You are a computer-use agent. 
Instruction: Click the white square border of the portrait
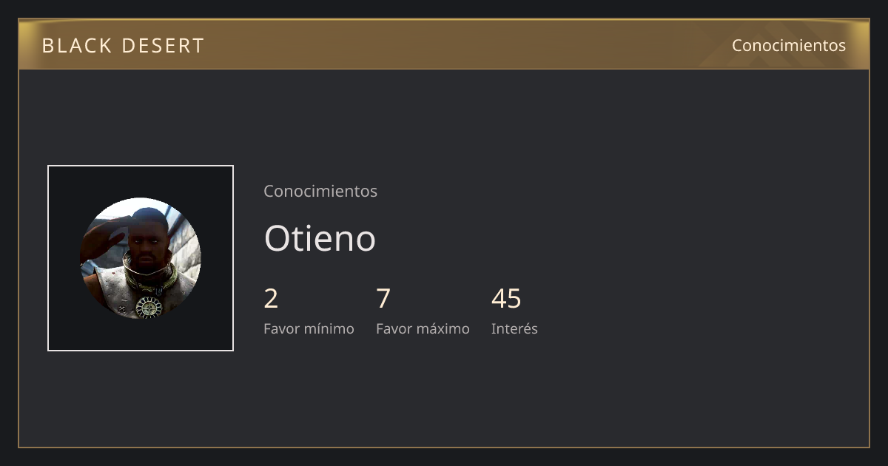[141, 166]
